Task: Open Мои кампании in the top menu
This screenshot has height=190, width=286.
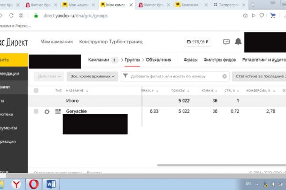Action: pos(57,42)
